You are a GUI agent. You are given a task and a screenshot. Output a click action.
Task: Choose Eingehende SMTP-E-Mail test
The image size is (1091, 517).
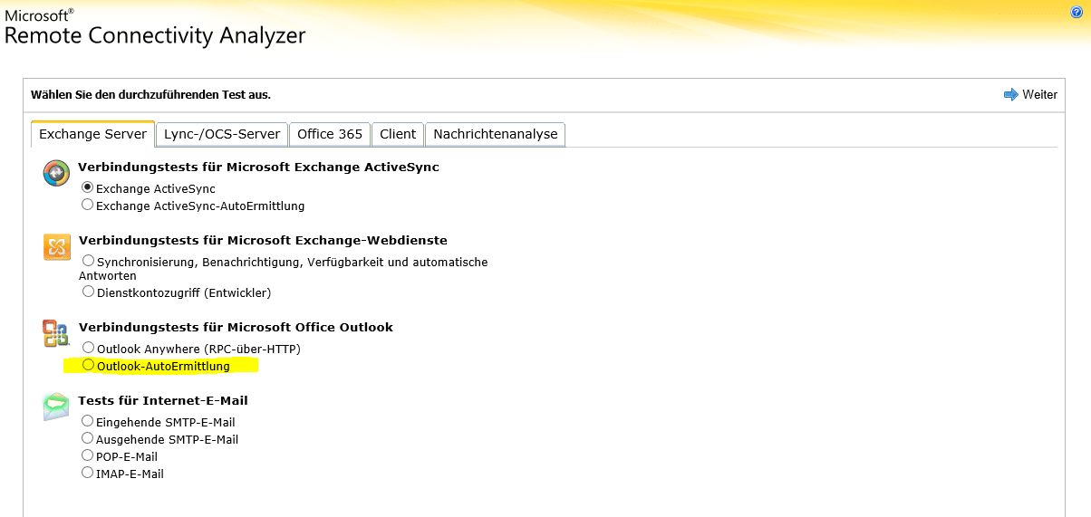click(x=88, y=421)
